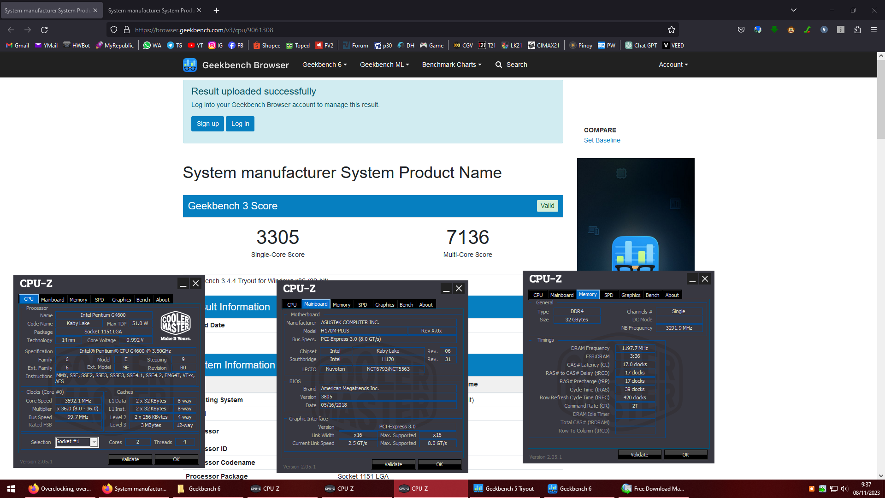Go back with the browser back arrow

11,30
